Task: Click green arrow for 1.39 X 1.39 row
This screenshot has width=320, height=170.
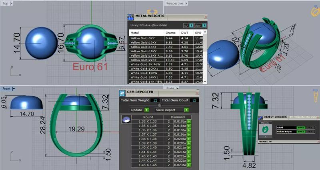Action: coord(189,143)
